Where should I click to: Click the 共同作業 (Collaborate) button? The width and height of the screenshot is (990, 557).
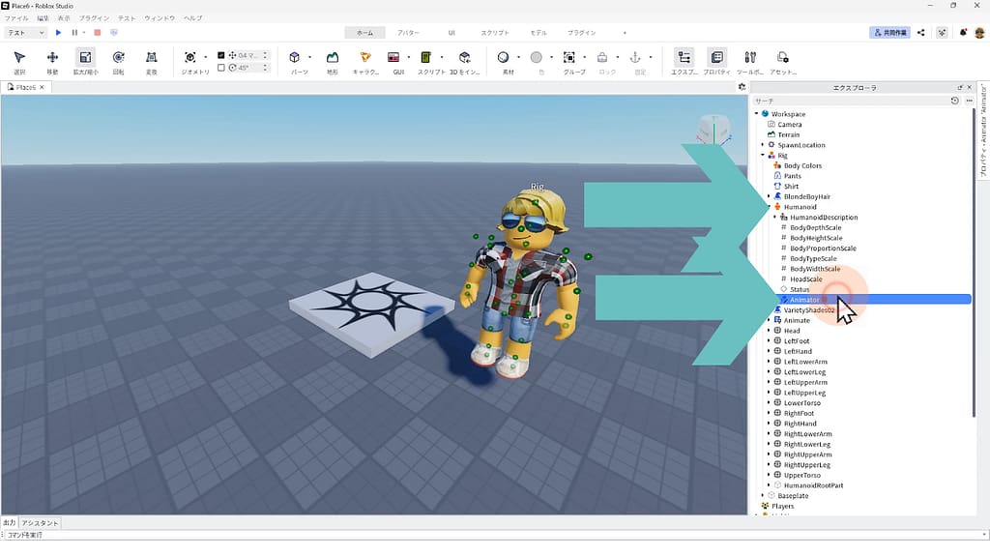click(889, 33)
